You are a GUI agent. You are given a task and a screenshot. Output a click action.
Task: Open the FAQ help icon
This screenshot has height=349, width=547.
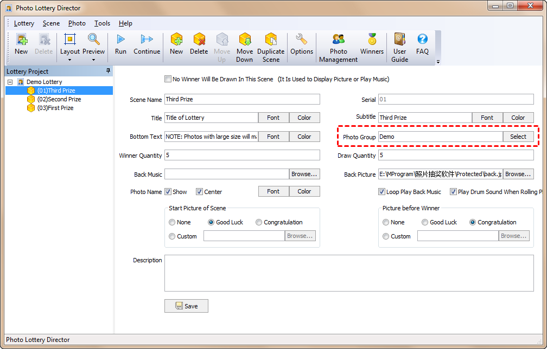(x=422, y=39)
